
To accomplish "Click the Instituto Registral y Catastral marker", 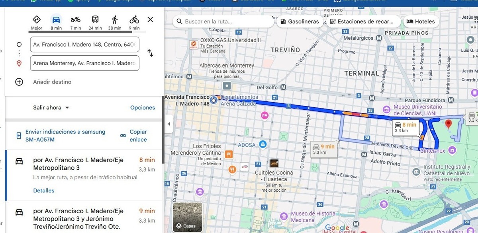I will [x=416, y=172].
